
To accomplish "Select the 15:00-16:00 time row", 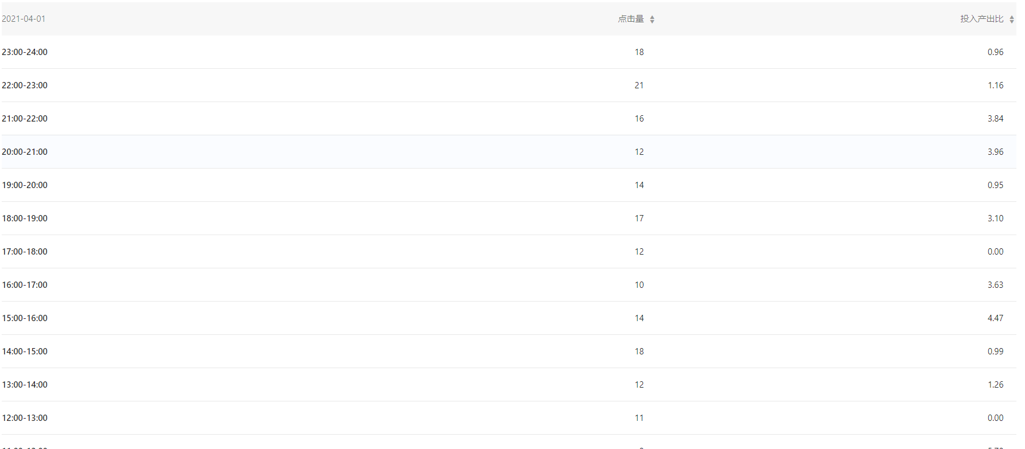I will tap(509, 318).
